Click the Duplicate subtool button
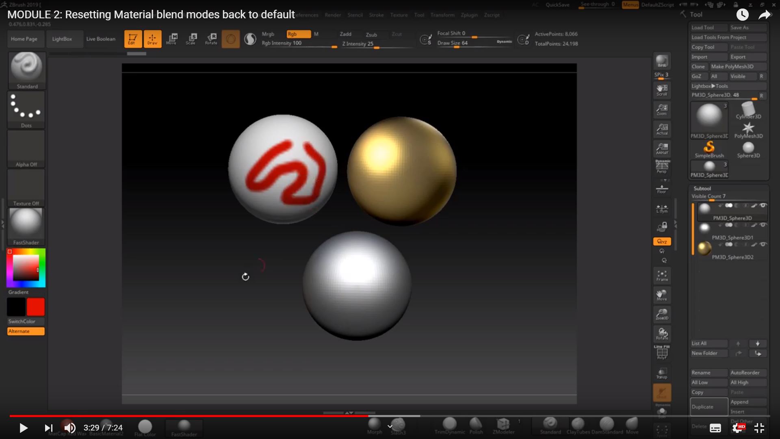 pyautogui.click(x=709, y=407)
